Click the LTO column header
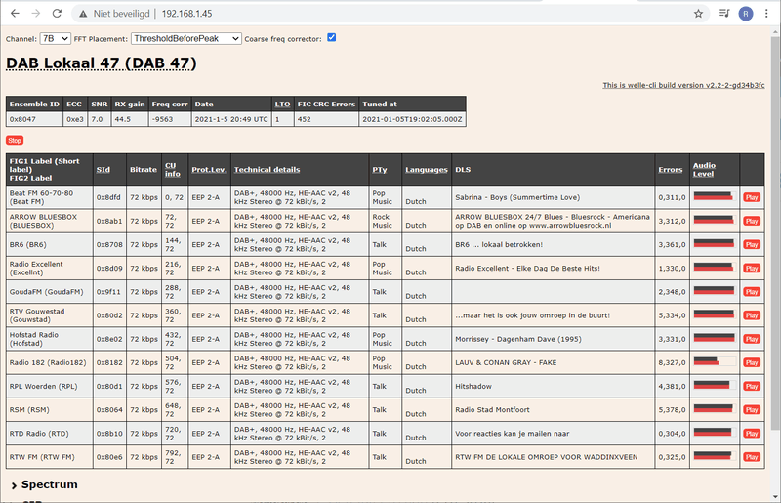781x503 pixels. tap(282, 105)
